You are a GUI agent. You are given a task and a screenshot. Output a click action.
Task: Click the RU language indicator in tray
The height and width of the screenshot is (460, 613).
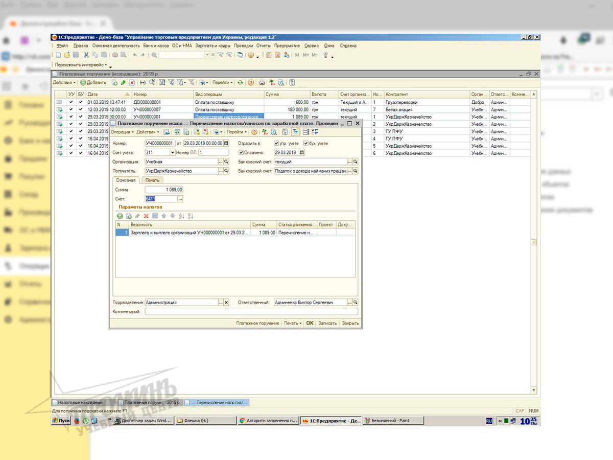[489, 421]
